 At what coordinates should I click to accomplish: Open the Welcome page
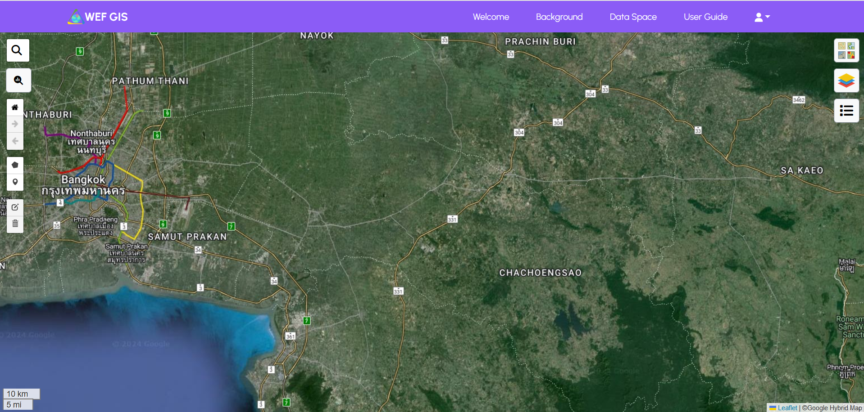pos(491,17)
